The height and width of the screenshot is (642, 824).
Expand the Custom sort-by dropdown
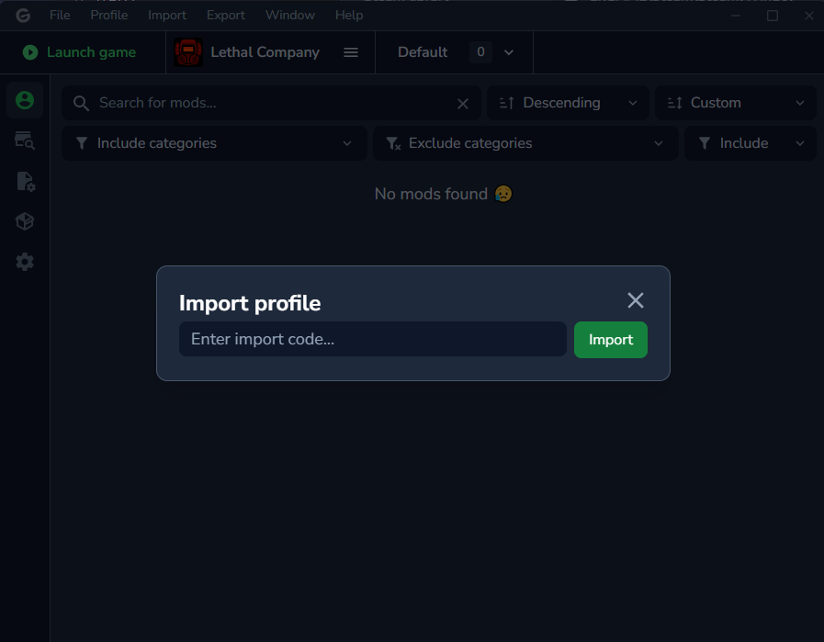click(x=735, y=103)
